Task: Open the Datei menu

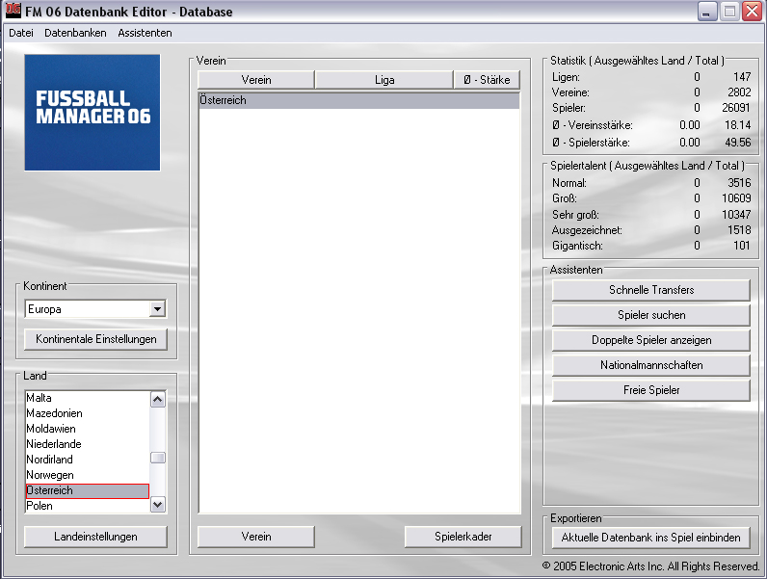Action: point(21,33)
